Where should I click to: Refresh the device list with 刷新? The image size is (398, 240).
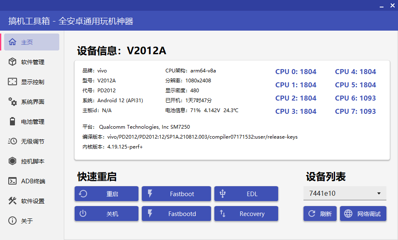click(x=320, y=214)
